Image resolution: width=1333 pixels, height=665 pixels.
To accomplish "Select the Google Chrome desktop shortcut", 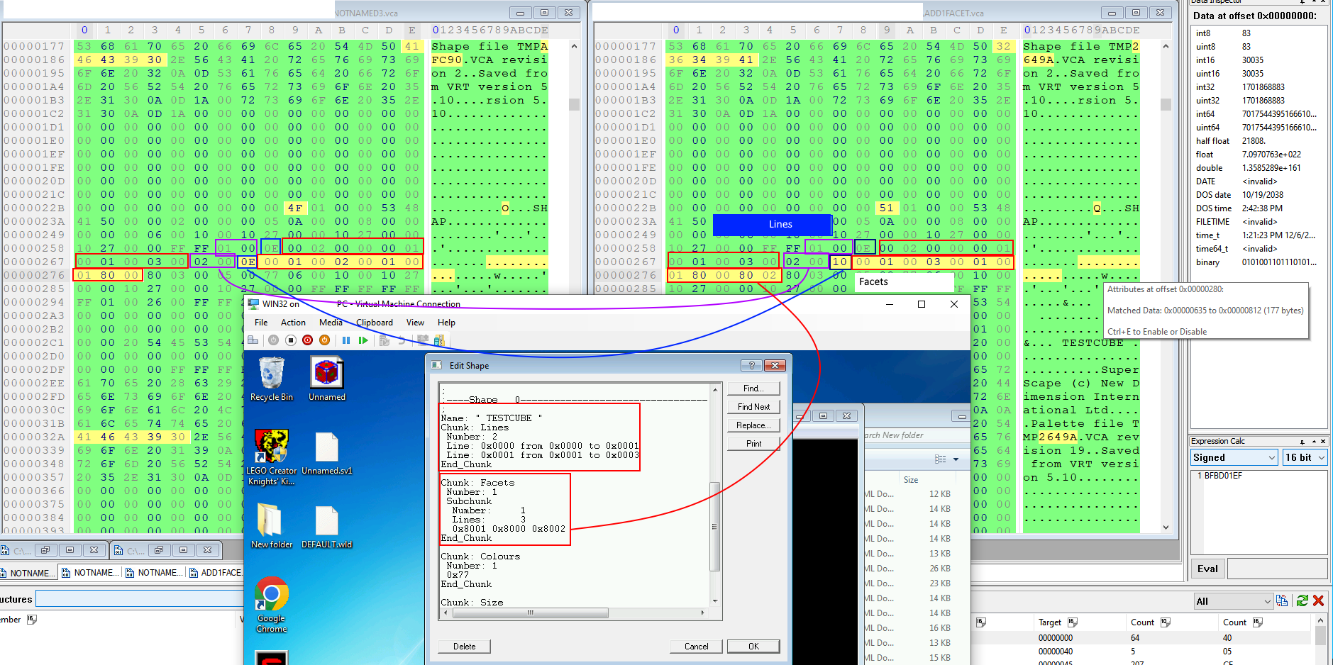I will 271,605.
